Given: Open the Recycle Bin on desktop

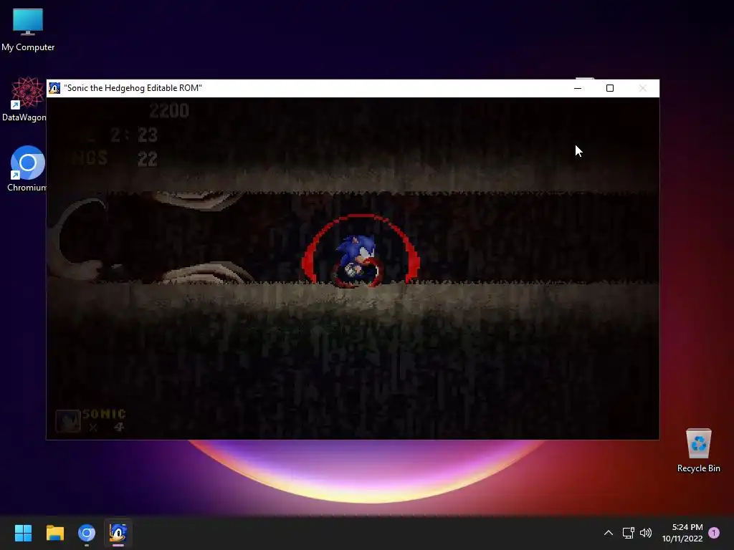Looking at the screenshot, I should 698,450.
